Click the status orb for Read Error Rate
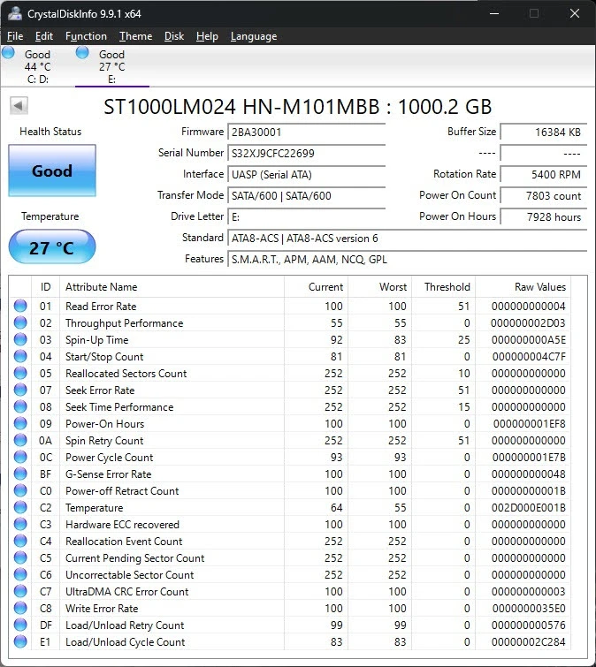Image resolution: width=596 pixels, height=667 pixels. coord(20,306)
